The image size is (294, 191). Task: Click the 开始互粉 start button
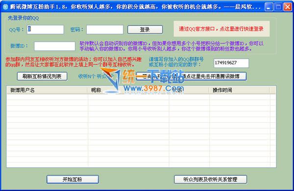point(73,179)
